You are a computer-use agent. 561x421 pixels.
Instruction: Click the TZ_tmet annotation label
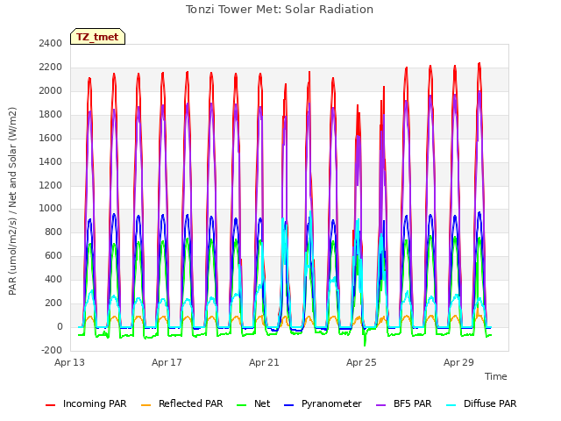point(97,37)
